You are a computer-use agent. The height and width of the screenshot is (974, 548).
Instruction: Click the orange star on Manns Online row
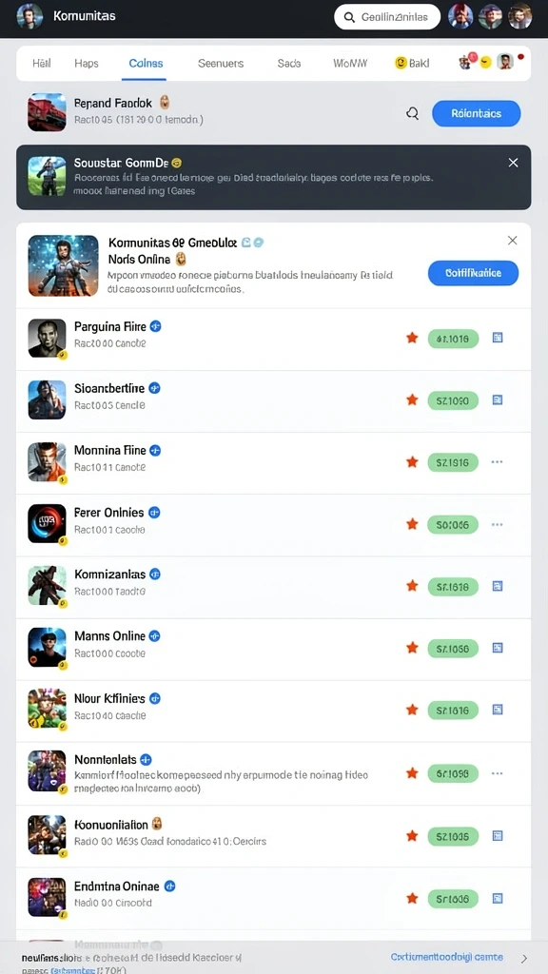[x=411, y=648]
